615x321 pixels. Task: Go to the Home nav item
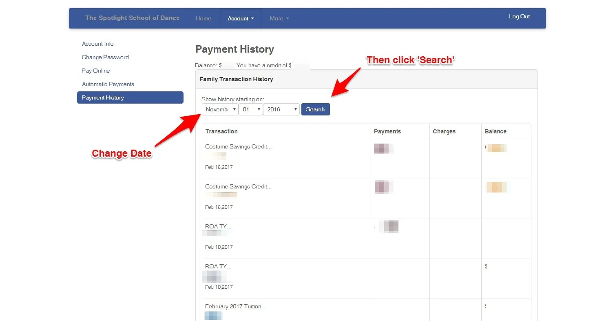point(204,18)
